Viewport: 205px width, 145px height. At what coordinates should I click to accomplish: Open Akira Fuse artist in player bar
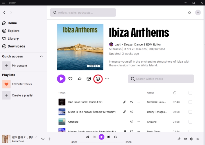pyautogui.click(x=18, y=141)
